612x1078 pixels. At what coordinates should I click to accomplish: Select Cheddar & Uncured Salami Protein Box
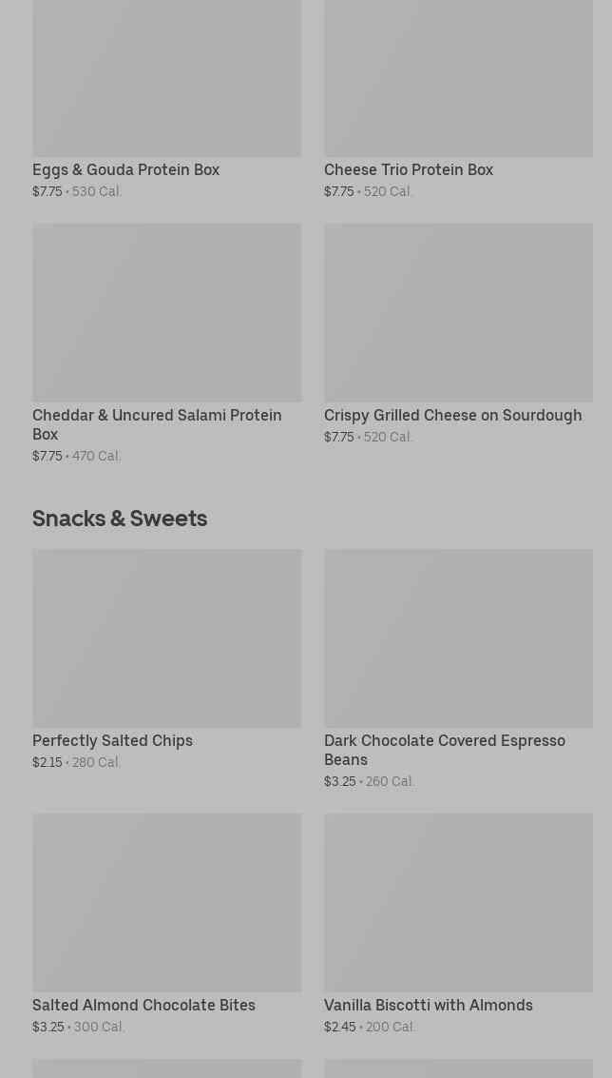(x=157, y=424)
